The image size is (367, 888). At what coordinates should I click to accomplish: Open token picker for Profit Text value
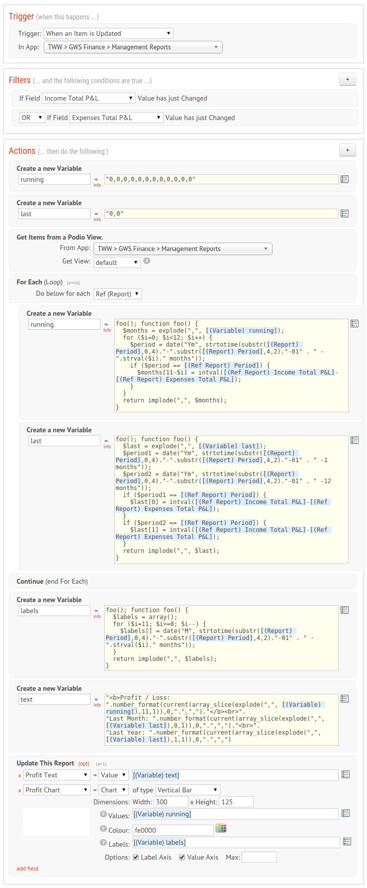pos(346,774)
